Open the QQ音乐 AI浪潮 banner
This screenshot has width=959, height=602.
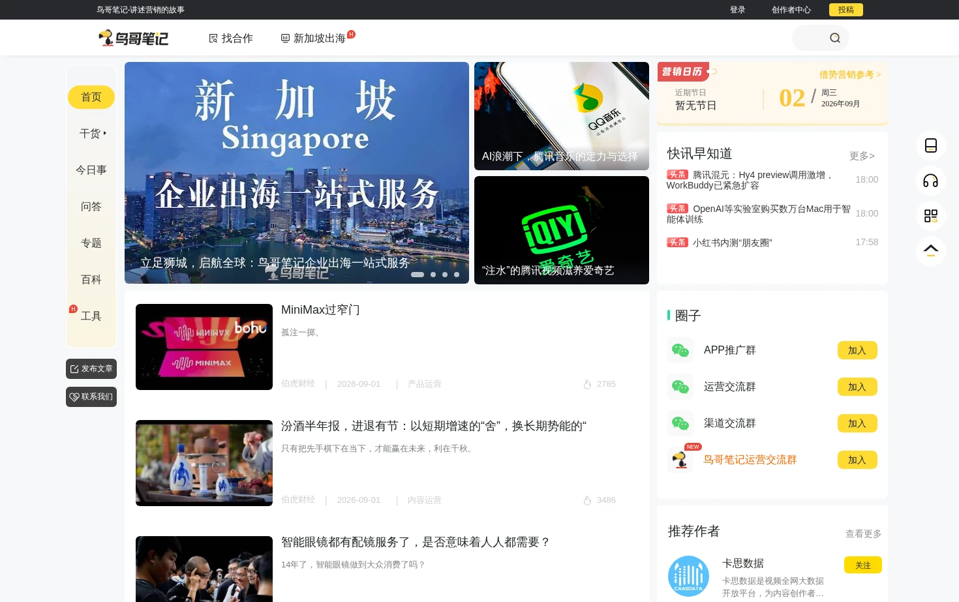point(562,116)
